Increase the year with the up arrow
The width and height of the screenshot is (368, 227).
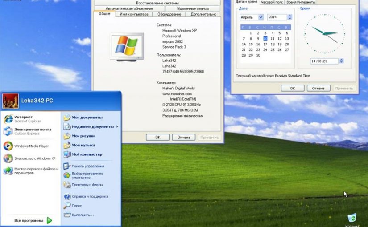click(290, 16)
